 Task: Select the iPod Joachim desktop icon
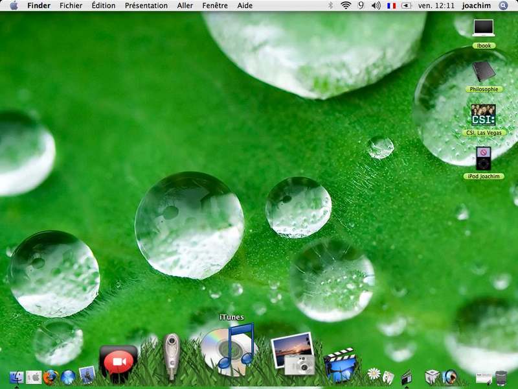click(x=483, y=158)
